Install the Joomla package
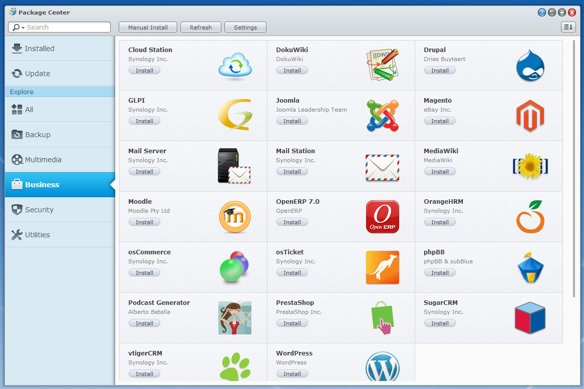The width and height of the screenshot is (584, 389). coord(292,121)
